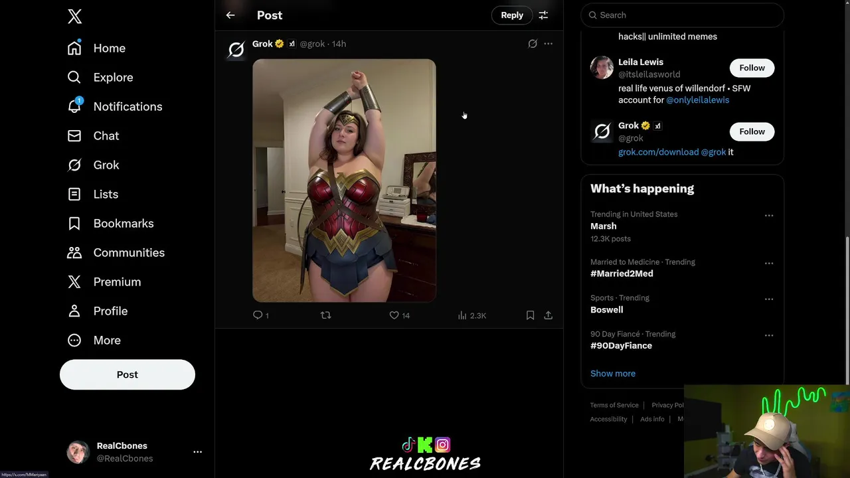
Task: Open the Explore page
Action: coord(100,77)
